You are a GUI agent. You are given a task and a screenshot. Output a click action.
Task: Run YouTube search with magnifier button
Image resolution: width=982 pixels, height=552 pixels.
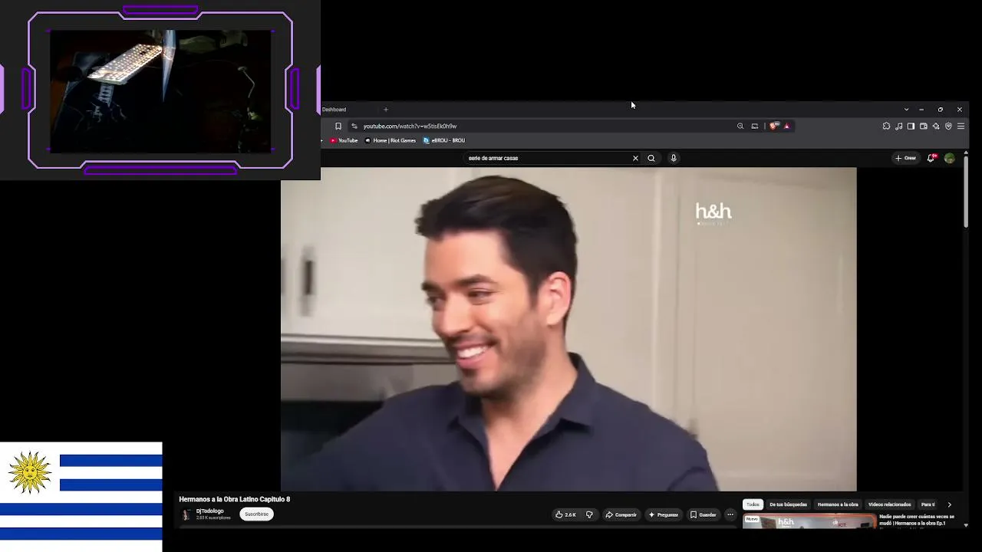(651, 158)
